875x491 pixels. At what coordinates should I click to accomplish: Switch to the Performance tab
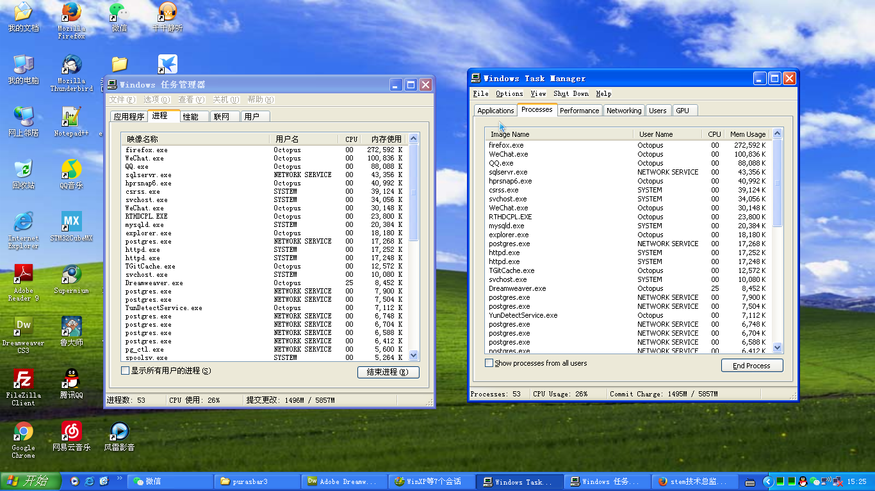579,111
